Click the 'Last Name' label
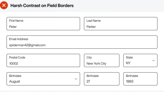This screenshot has height=92, width=164. [x=94, y=21]
